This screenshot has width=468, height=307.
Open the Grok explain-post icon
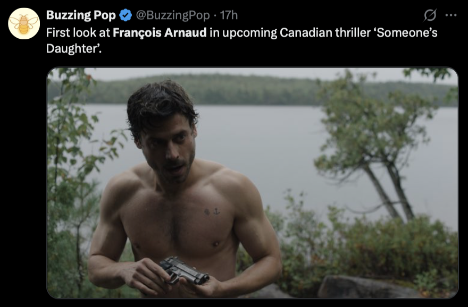[430, 15]
